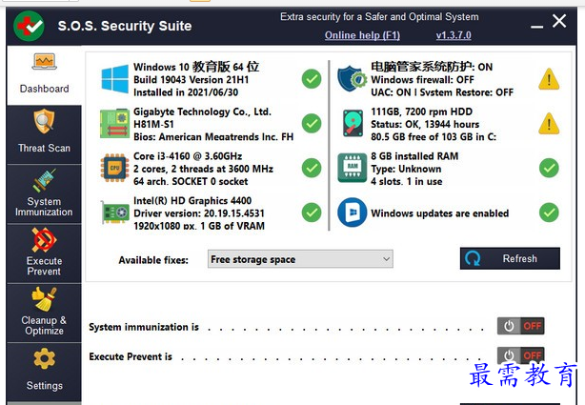
Task: Click warning triangle next to HDD status
Action: tap(549, 124)
